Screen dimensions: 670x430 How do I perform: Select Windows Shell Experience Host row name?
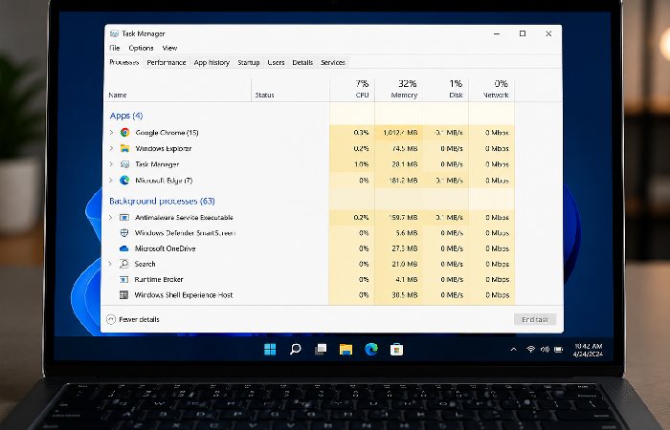pos(184,294)
